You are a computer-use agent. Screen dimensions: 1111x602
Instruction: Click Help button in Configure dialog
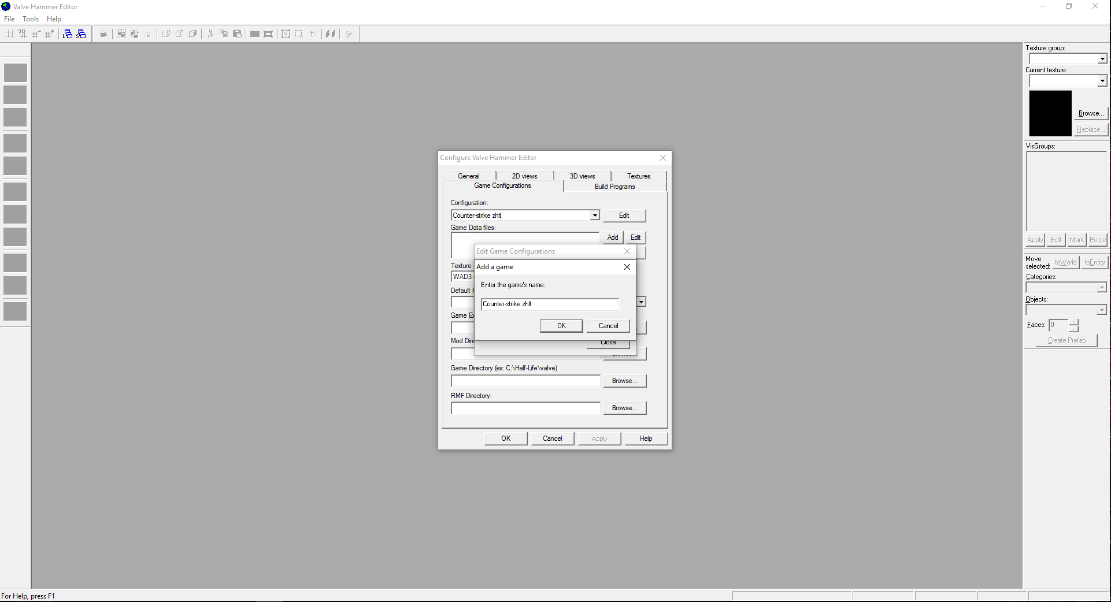(646, 439)
